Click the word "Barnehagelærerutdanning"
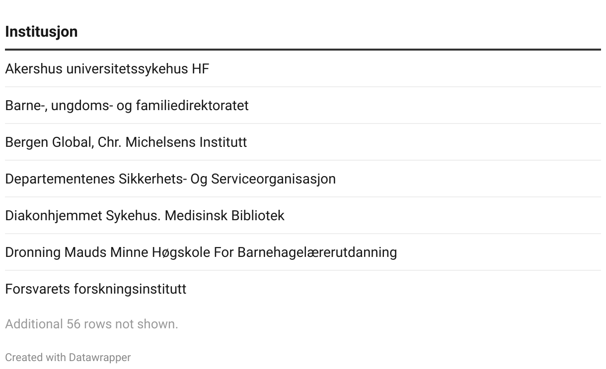This screenshot has height=369, width=606. point(317,252)
